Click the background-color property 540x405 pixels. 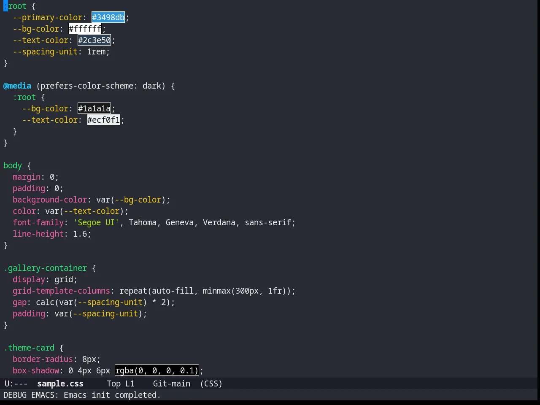[x=50, y=200]
